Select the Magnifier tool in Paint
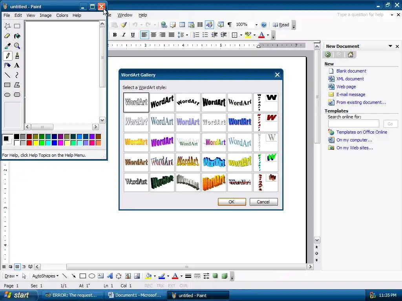This screenshot has width=402, height=301. pyautogui.click(x=17, y=46)
